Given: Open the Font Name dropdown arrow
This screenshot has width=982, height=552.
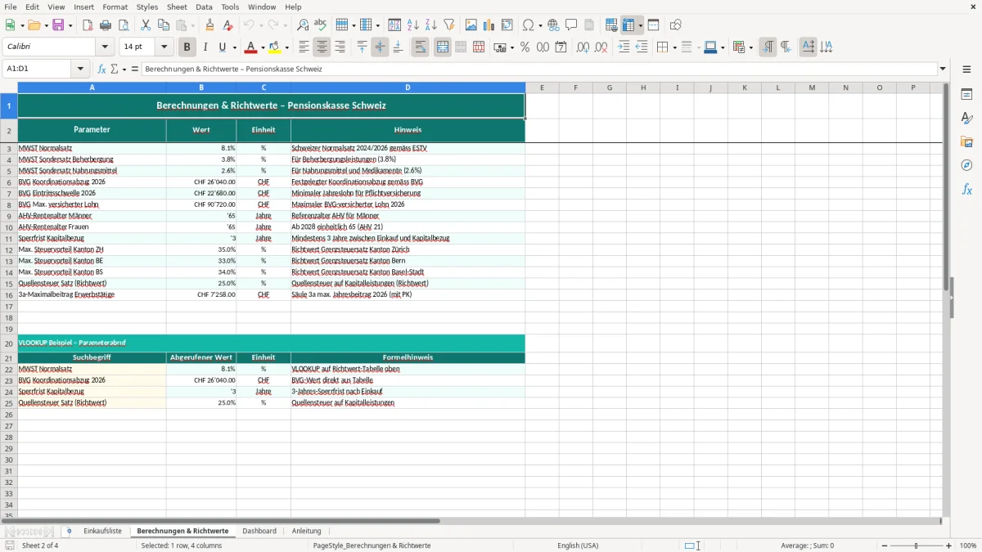Looking at the screenshot, I should (106, 47).
